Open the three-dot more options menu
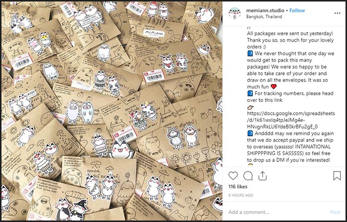The width and height of the screenshot is (347, 222). tap(337, 13)
